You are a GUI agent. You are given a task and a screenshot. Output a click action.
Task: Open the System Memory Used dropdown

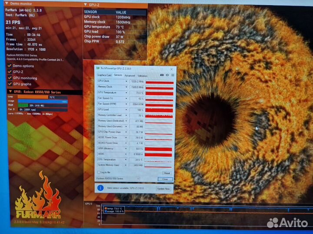(126, 165)
